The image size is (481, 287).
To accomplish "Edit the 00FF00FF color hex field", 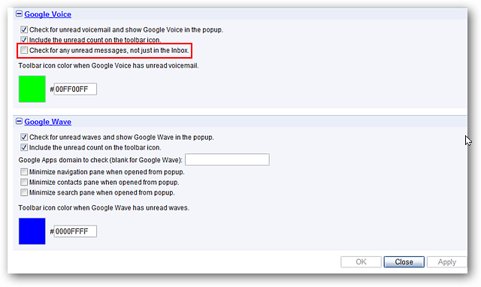I will [x=75, y=89].
